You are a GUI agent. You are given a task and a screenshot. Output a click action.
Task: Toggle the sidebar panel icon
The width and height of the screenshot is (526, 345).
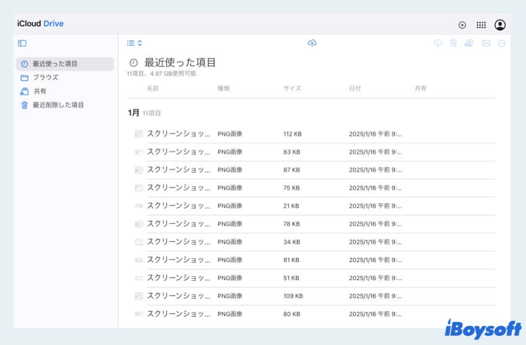22,43
